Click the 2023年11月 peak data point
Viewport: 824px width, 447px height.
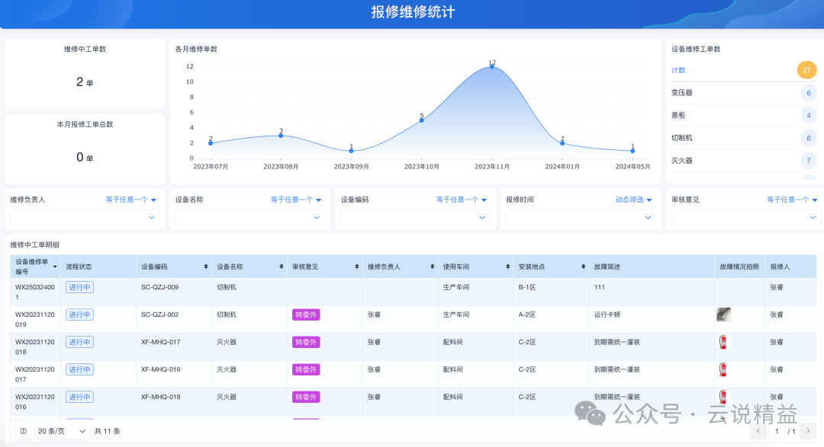(x=492, y=66)
